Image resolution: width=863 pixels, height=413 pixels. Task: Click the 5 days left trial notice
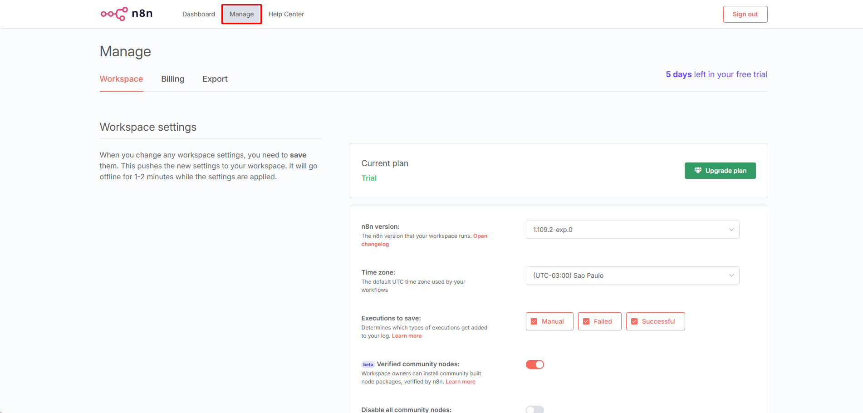pyautogui.click(x=716, y=74)
